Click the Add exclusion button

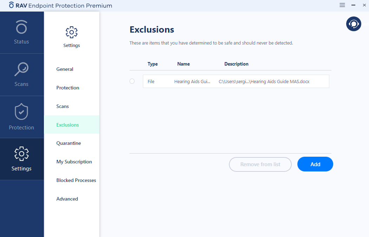[x=315, y=164]
